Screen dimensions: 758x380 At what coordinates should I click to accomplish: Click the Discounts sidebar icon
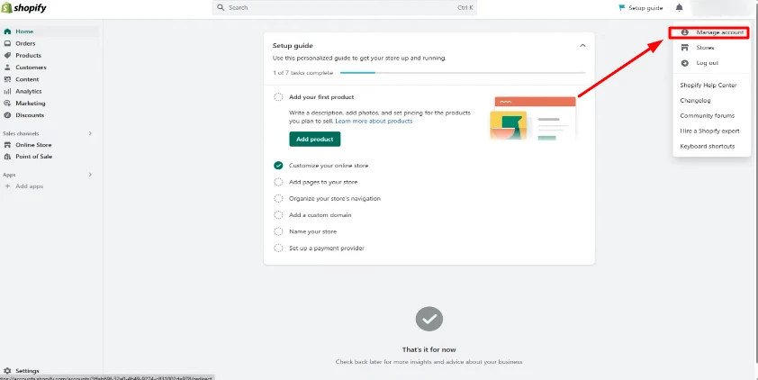click(7, 115)
